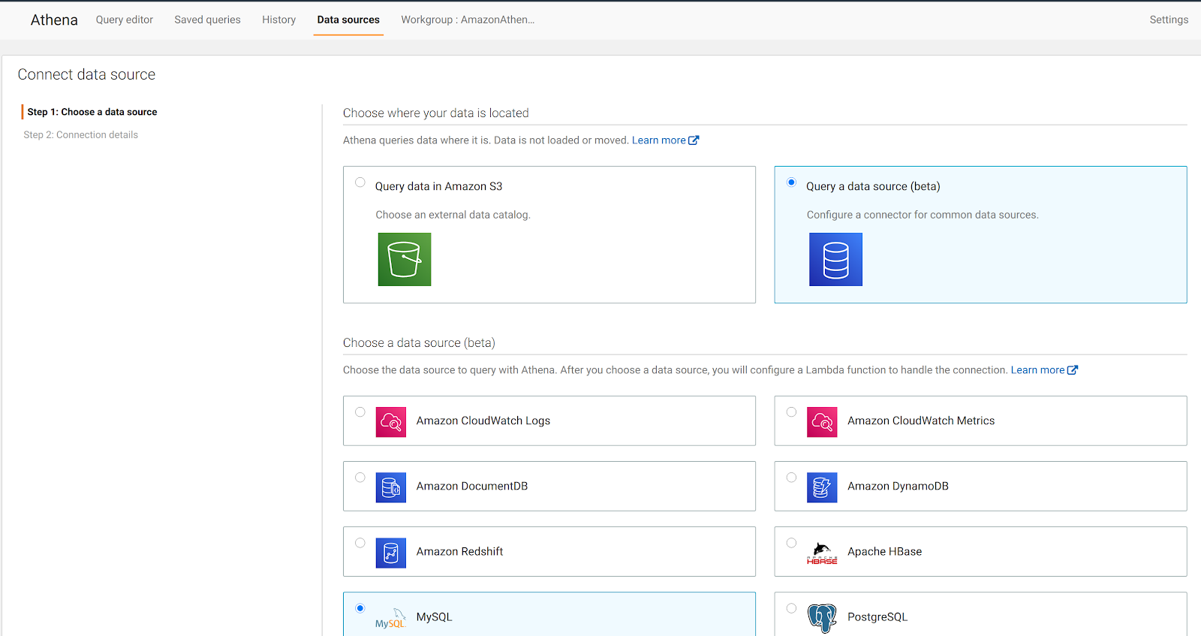
Task: Click the MySQL label text
Action: (x=435, y=617)
